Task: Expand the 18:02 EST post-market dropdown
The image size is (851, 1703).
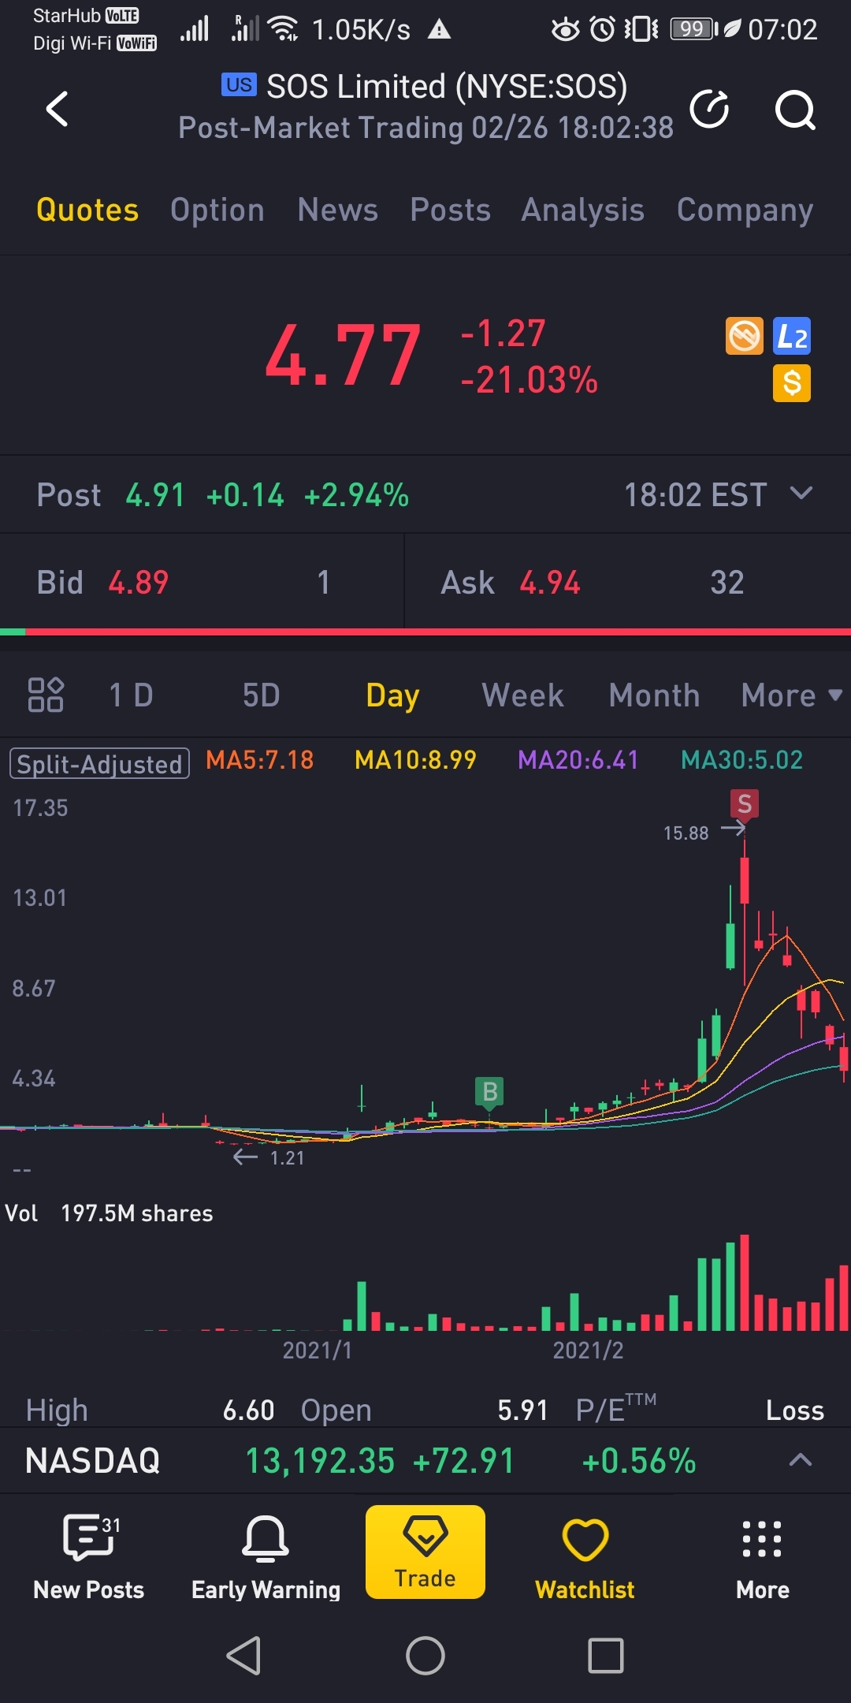Action: (x=801, y=494)
